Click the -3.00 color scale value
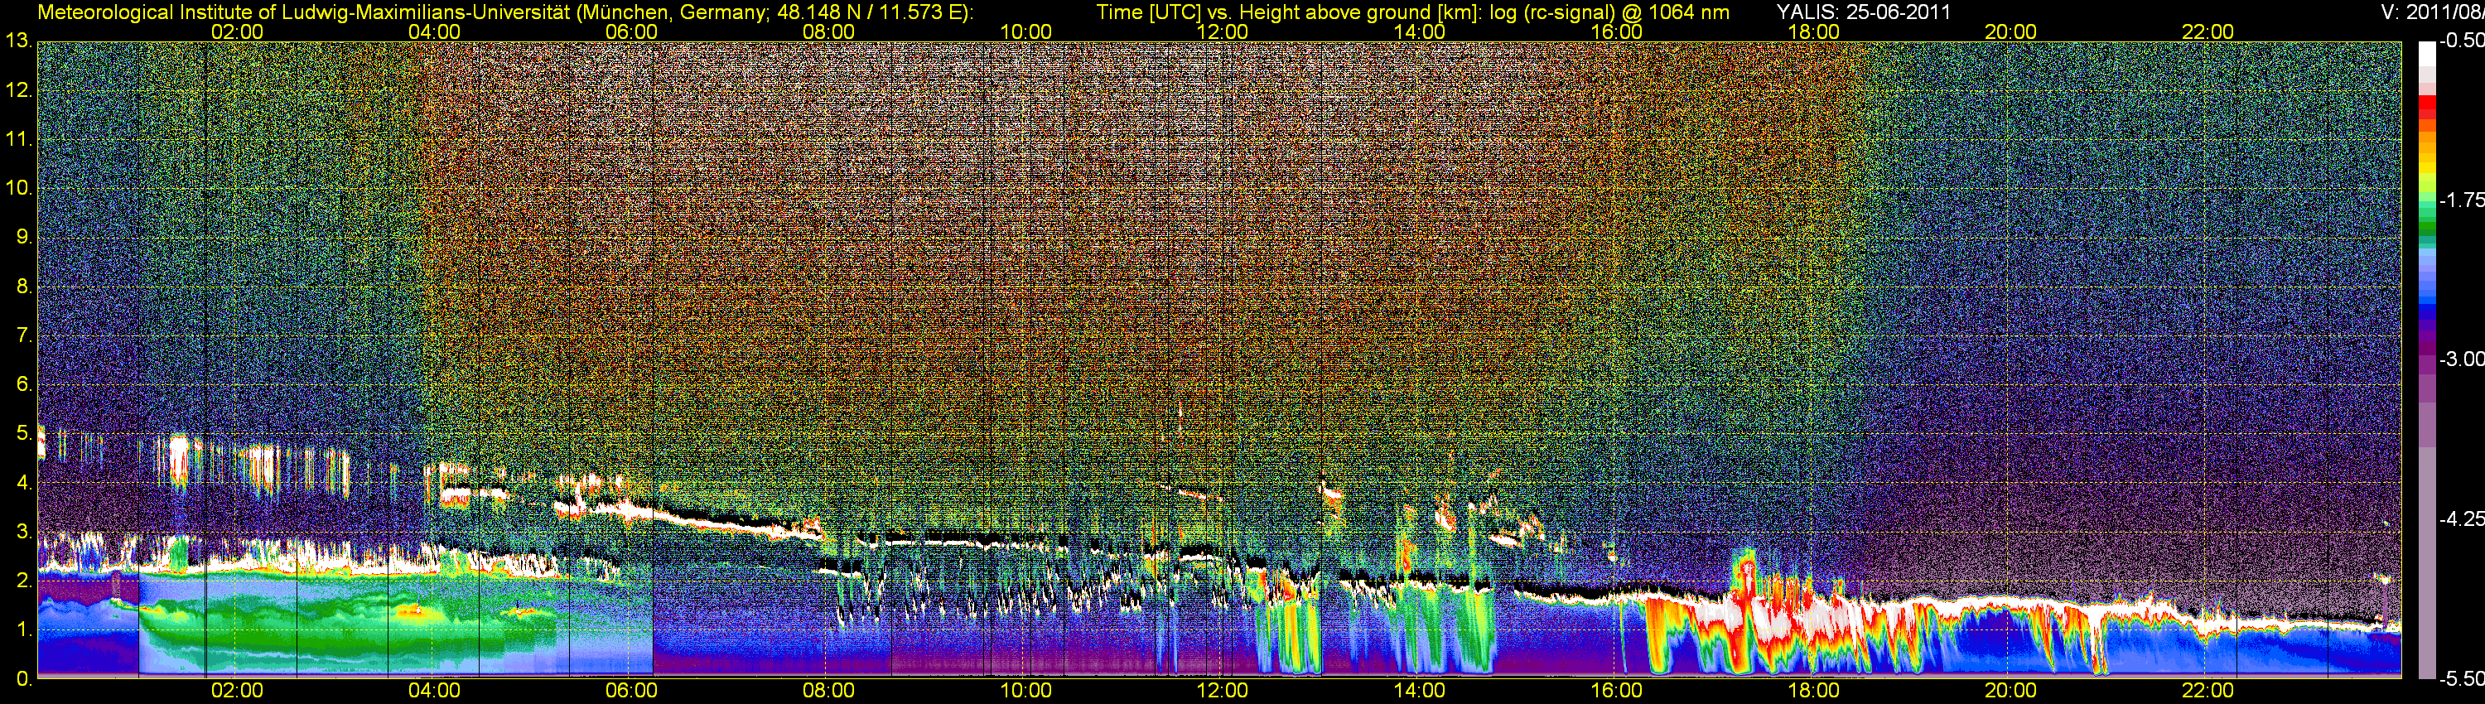The height and width of the screenshot is (704, 2485). (2461, 359)
